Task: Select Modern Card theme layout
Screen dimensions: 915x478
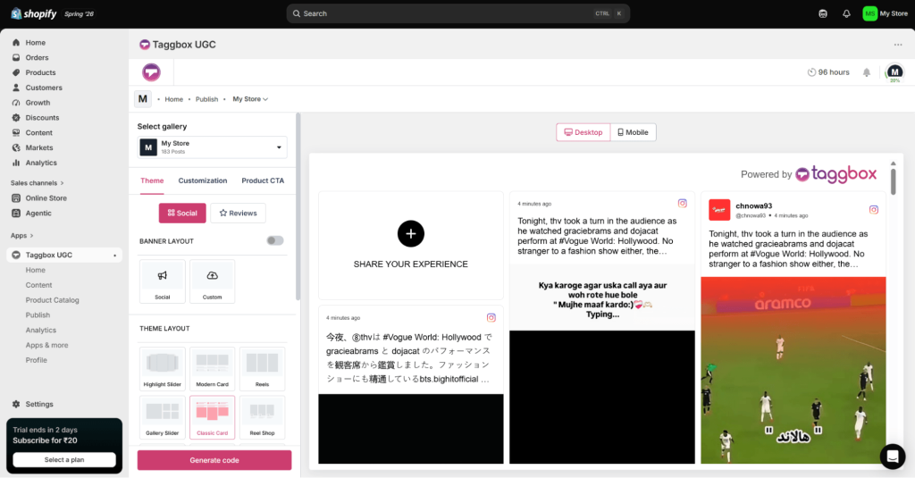Action: [212, 369]
